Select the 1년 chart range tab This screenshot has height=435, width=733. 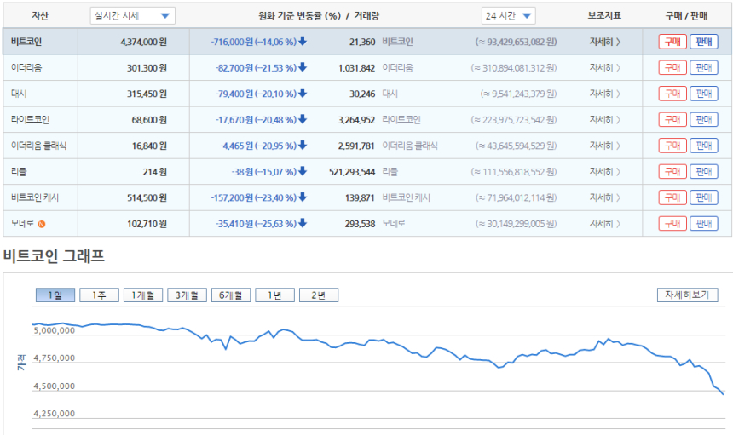point(274,295)
